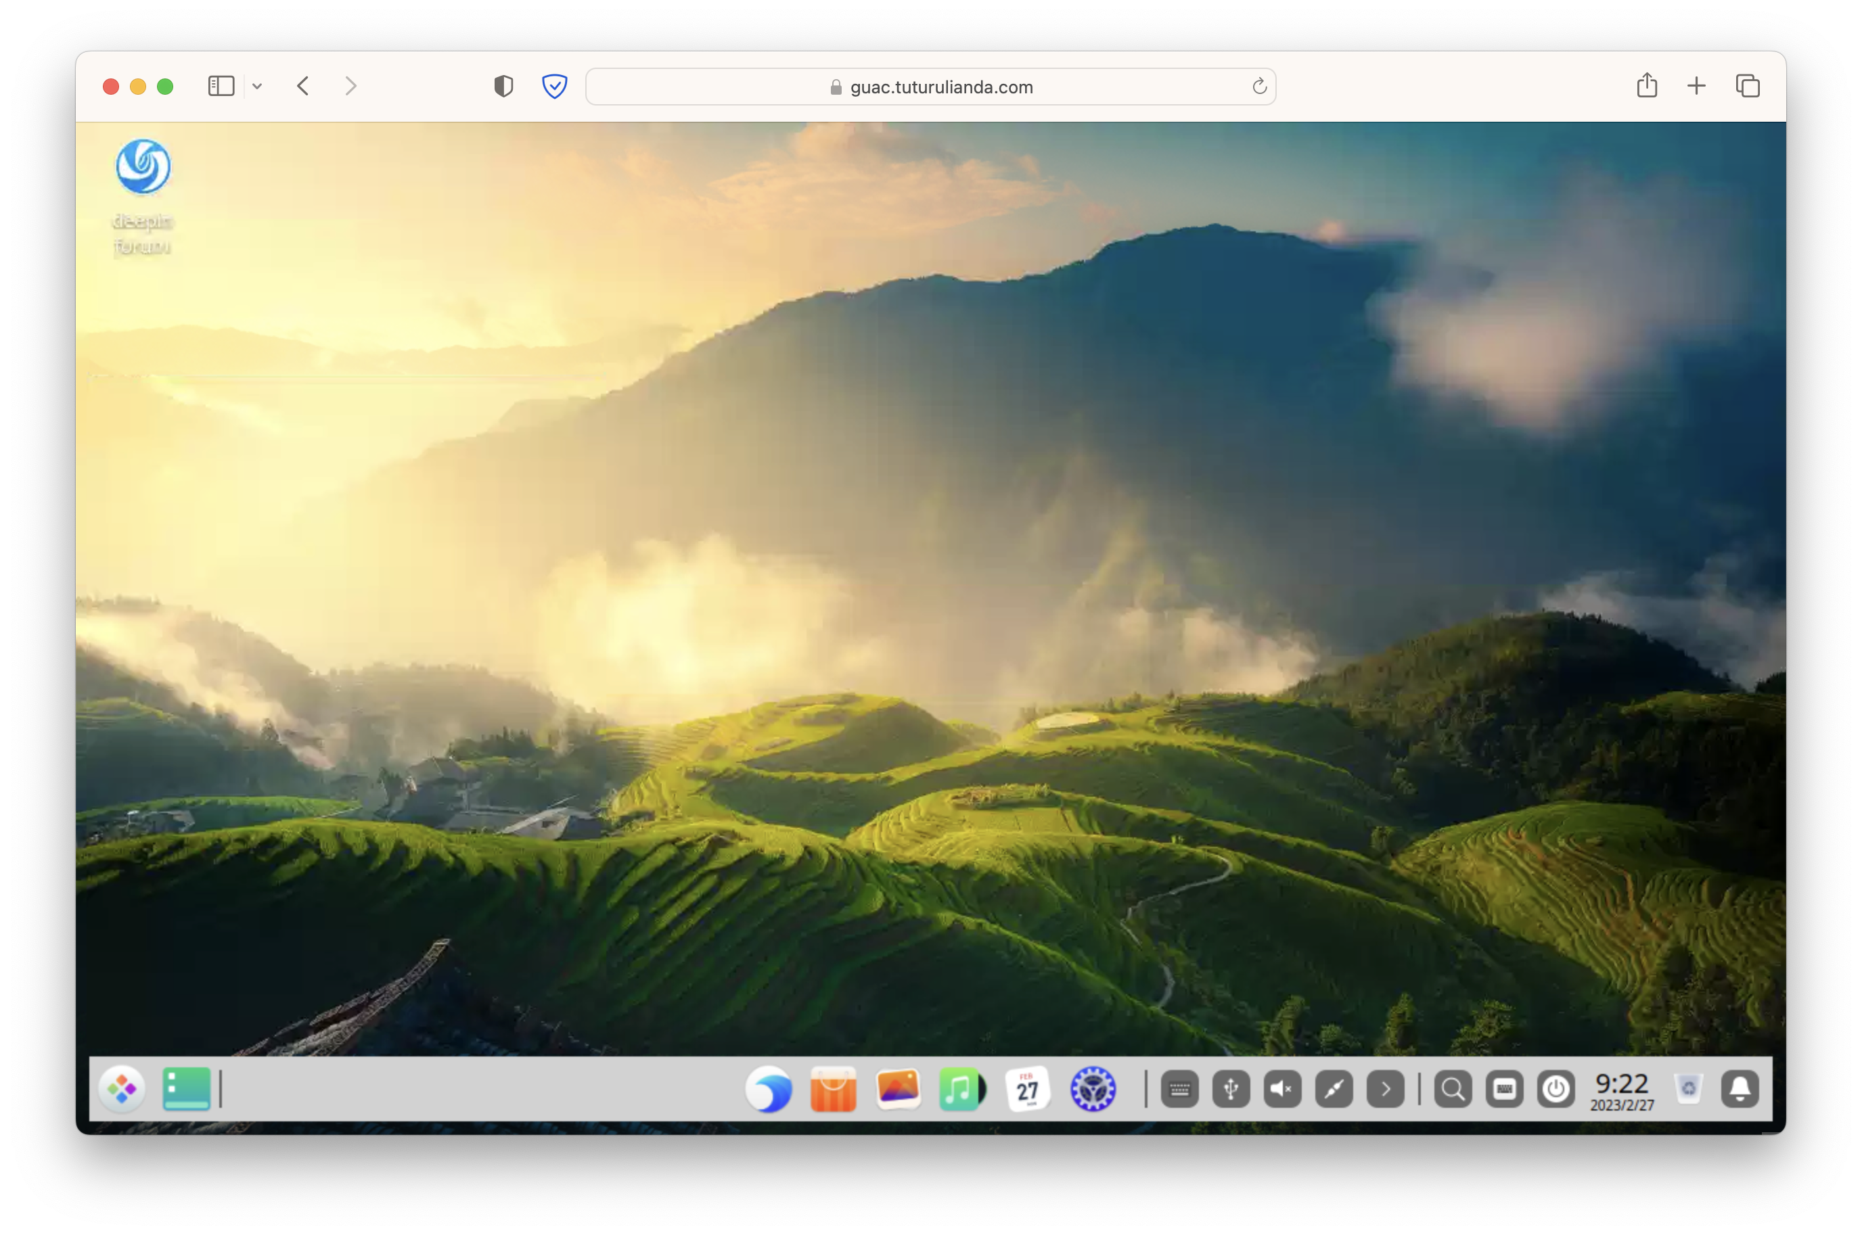Show Safari tab overview
The width and height of the screenshot is (1862, 1235).
coord(1748,86)
